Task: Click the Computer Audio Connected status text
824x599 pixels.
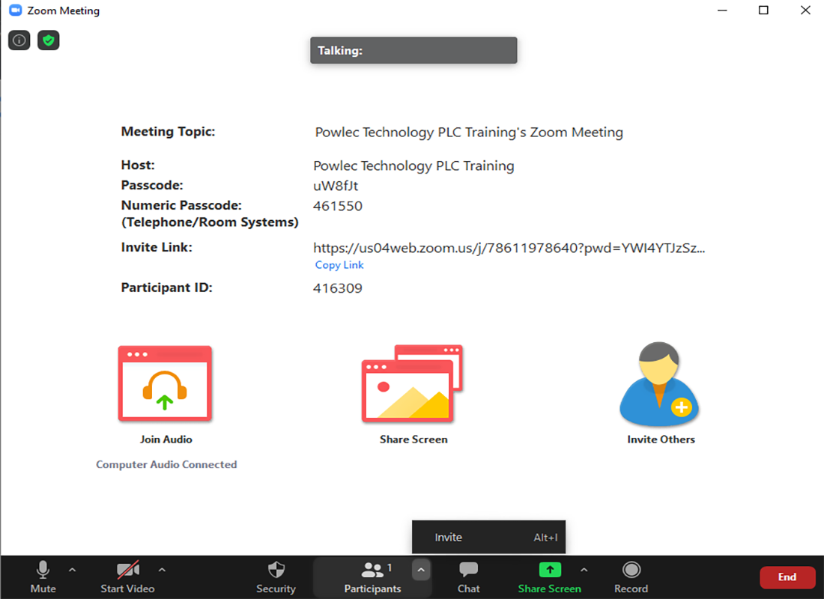Action: coord(166,464)
